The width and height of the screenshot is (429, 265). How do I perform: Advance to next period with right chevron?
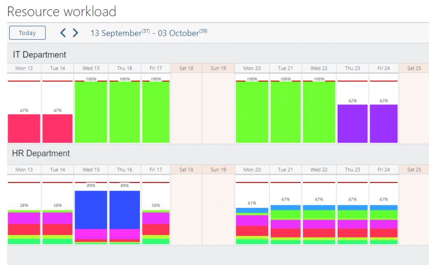pyautogui.click(x=76, y=33)
